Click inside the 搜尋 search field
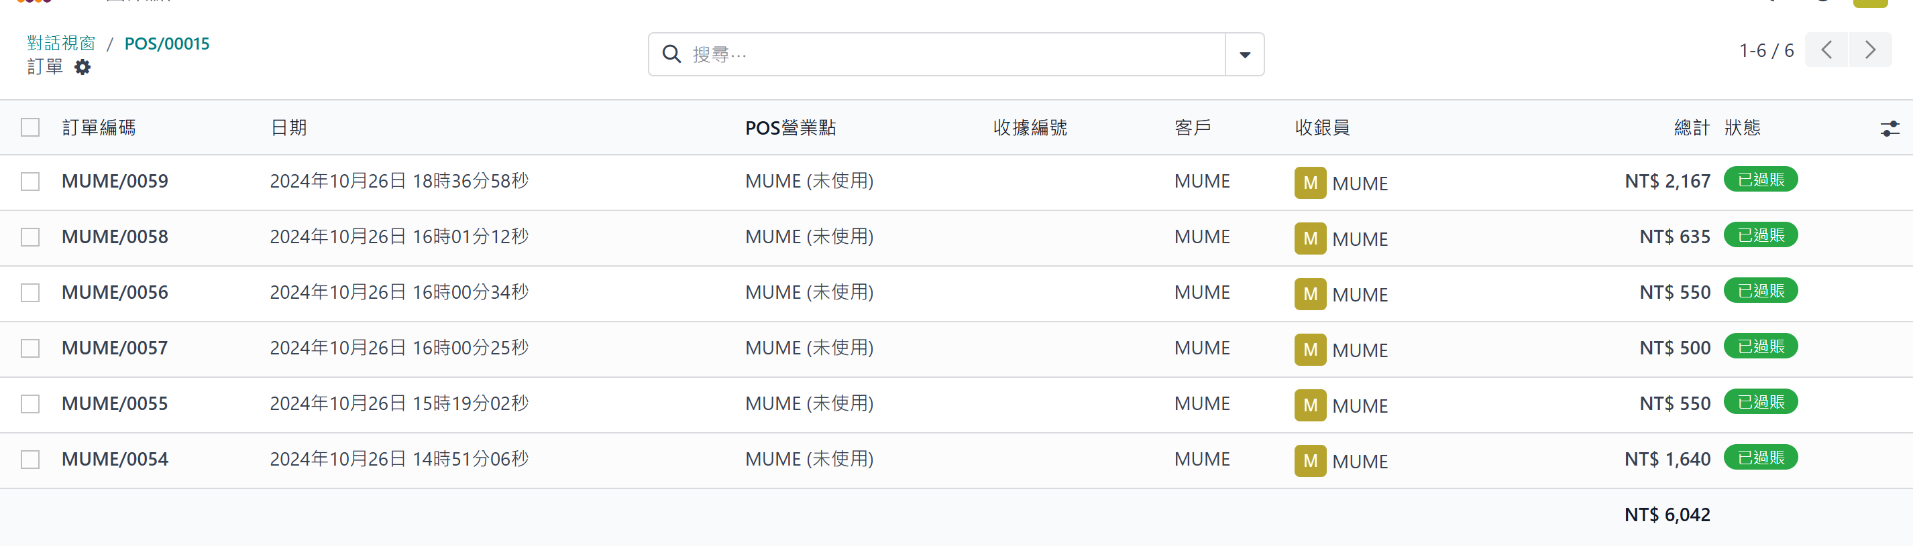Viewport: 1913px width, 546px height. point(891,54)
